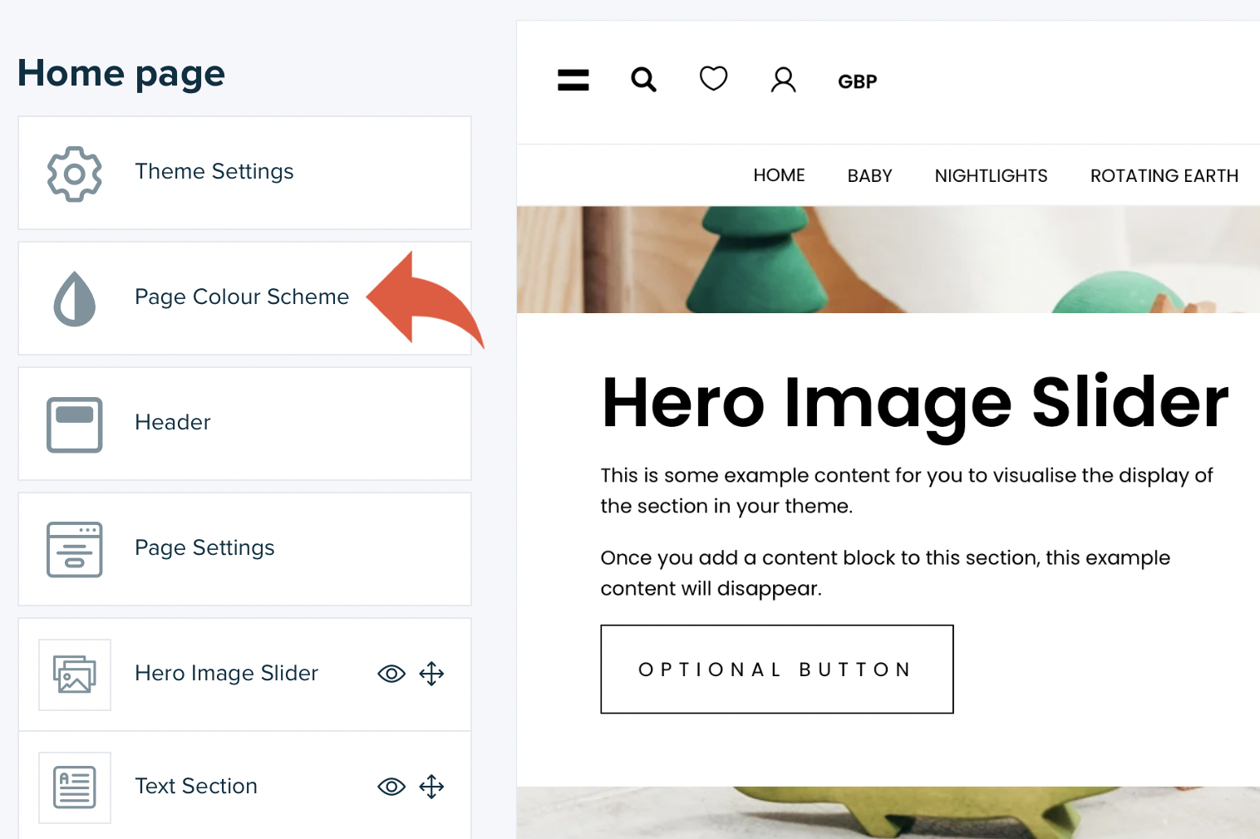Click the hero banner image of green toys
The image size is (1260, 839).
coord(888,260)
